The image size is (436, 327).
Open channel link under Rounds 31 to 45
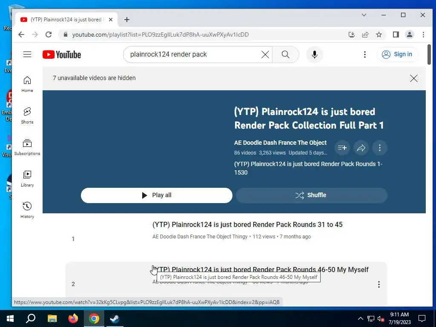tap(200, 237)
